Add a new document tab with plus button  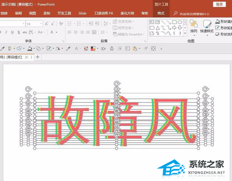[38, 57]
